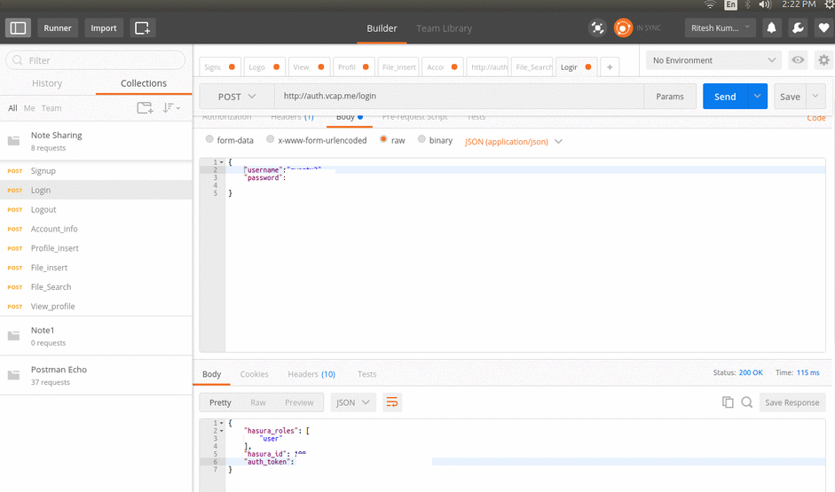Open the History sidebar tab
The height and width of the screenshot is (492, 835).
[x=47, y=83]
